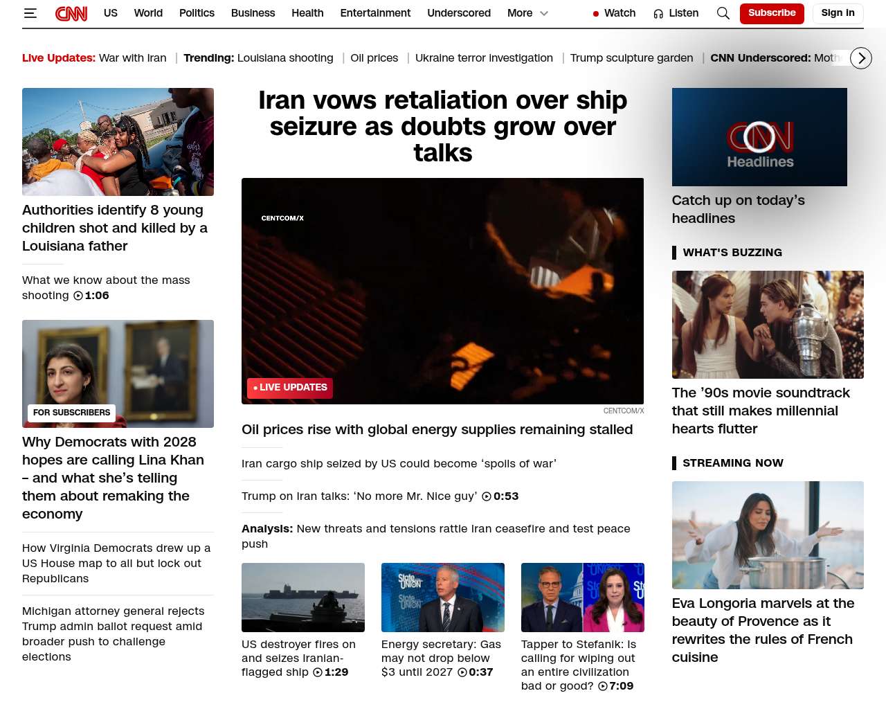This screenshot has height=709, width=886.
Task: Play the mass shooting 1:06 video
Action: tap(78, 296)
